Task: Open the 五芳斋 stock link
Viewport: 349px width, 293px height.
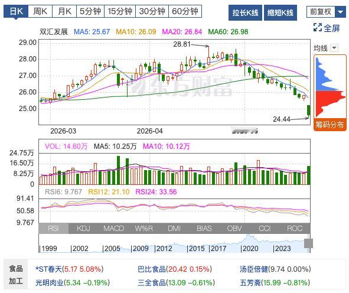Action: [250, 283]
